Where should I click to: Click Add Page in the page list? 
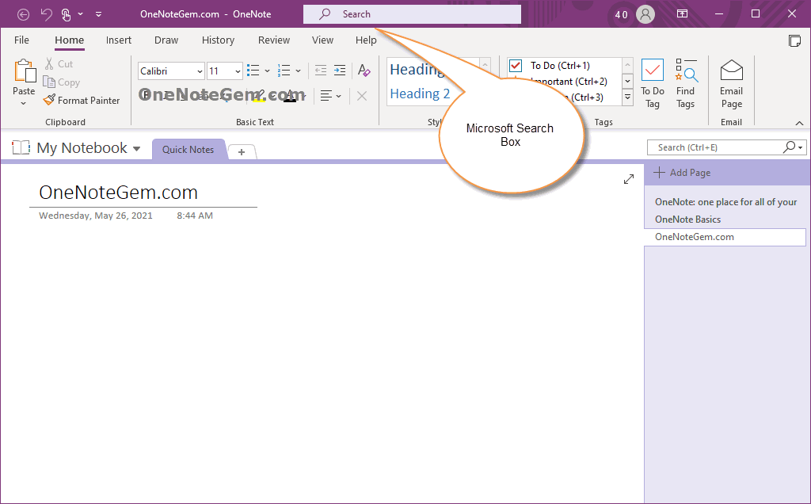point(682,173)
